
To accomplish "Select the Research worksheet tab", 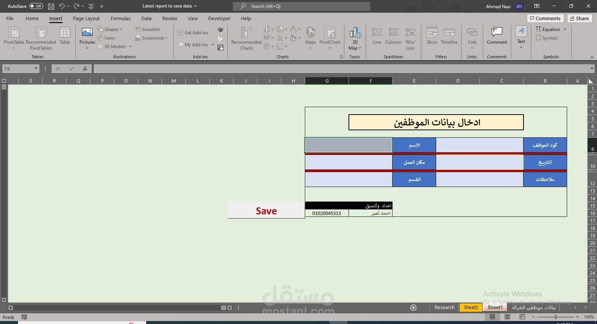I will [444, 308].
